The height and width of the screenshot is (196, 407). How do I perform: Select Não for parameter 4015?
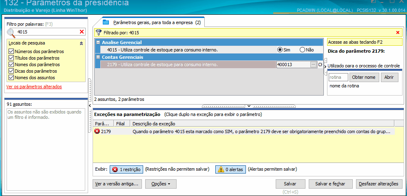[x=302, y=50]
